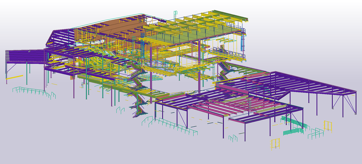Click the loose yellow beam beside left canopy
Screen dimensions: 362x164
coord(14,78)
